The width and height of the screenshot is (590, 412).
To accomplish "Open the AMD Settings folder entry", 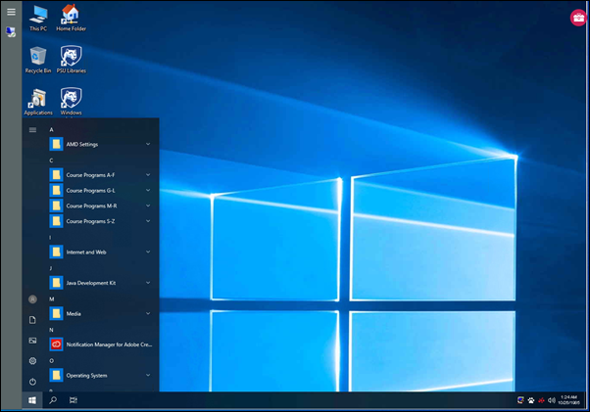I will coord(101,144).
